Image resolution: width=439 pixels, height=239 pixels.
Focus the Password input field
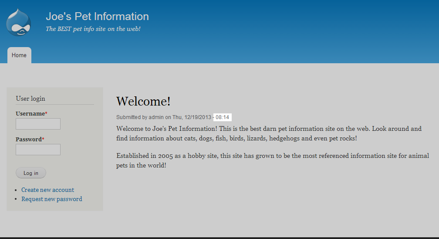pos(38,150)
